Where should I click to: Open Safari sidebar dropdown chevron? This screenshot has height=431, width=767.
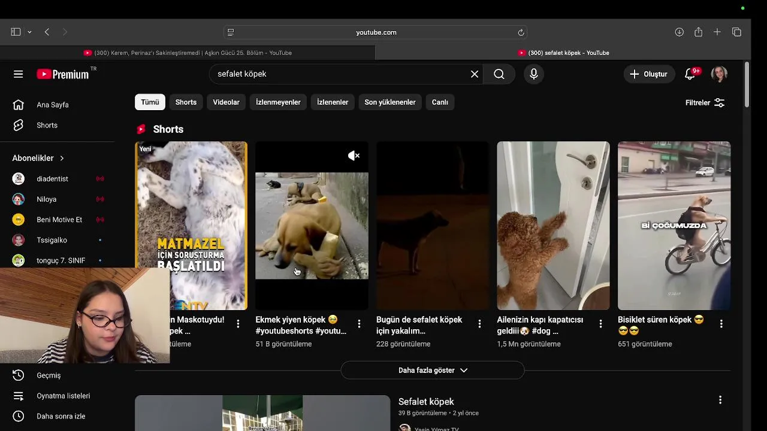[x=29, y=32]
